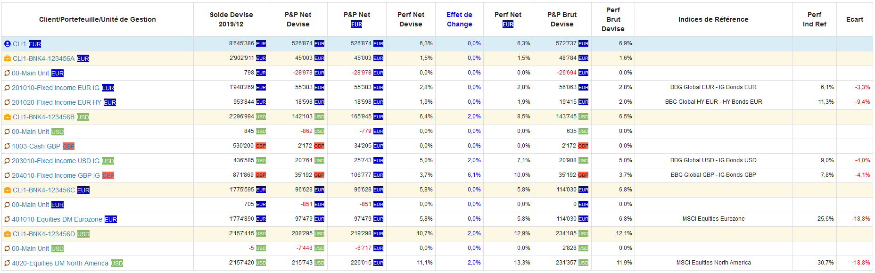Open the CLI1 client link
Screen dimensions: 875x273
point(19,44)
